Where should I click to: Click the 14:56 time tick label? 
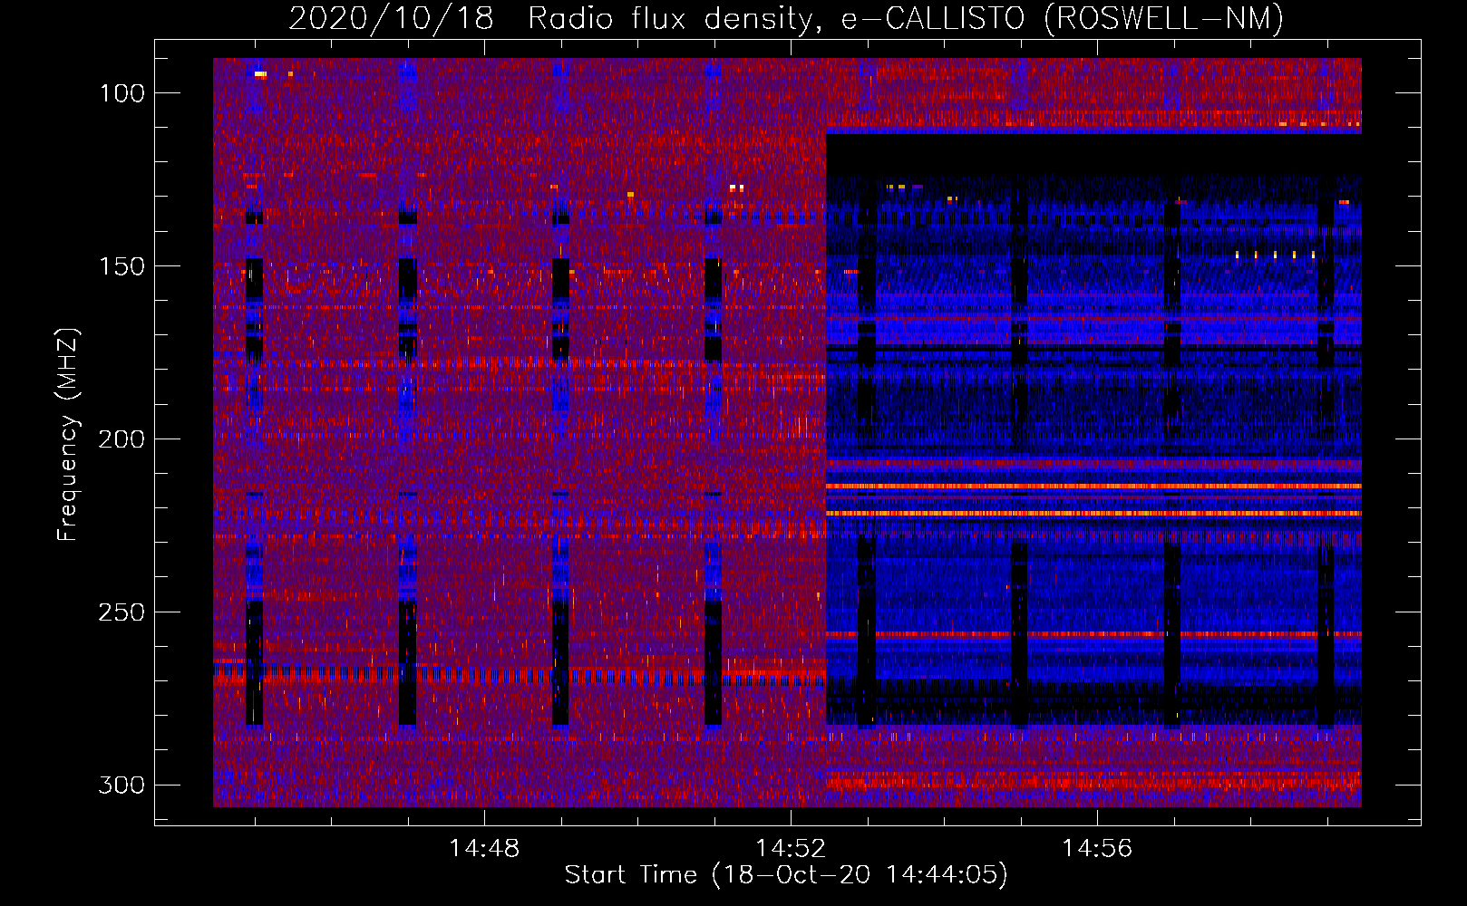click(x=1097, y=848)
